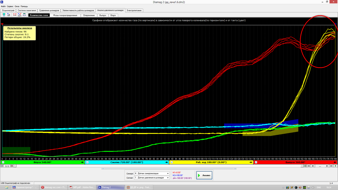This screenshot has width=338, height=190.
Task: Click the frame selector '...' button
Action: 320,166
